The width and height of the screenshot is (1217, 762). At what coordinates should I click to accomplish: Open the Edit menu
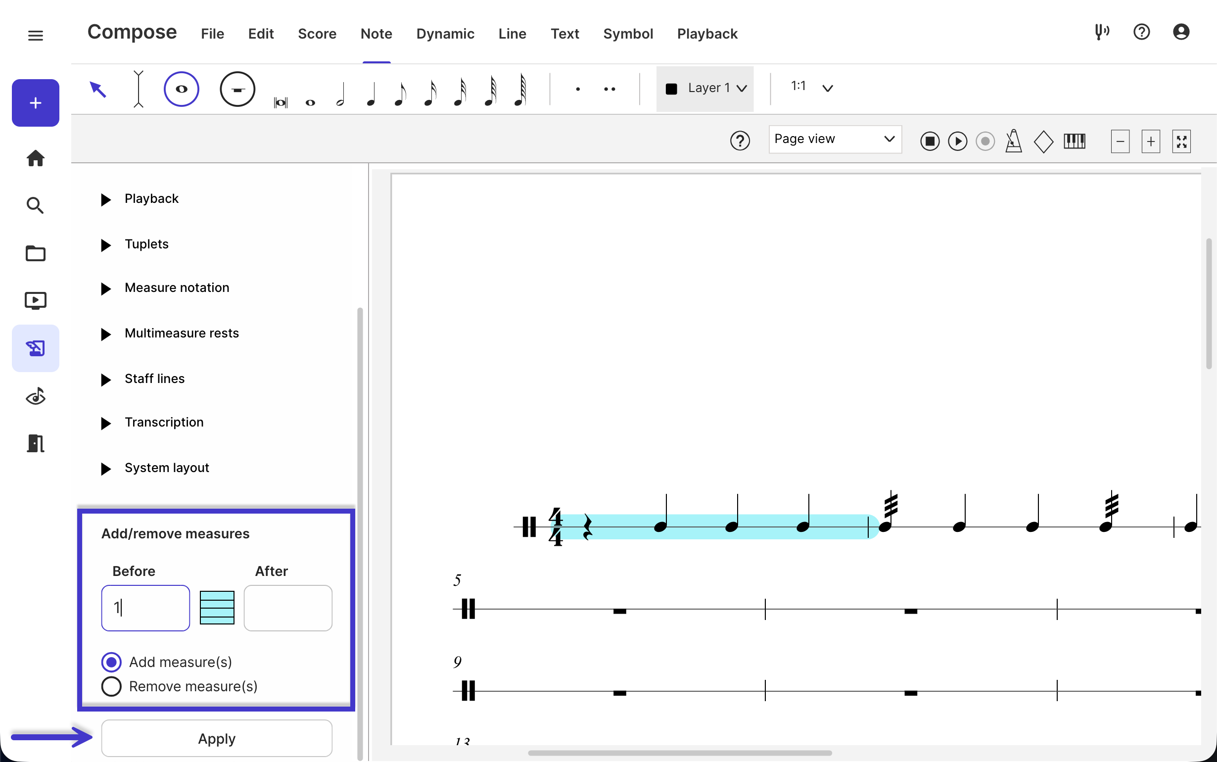(x=261, y=34)
